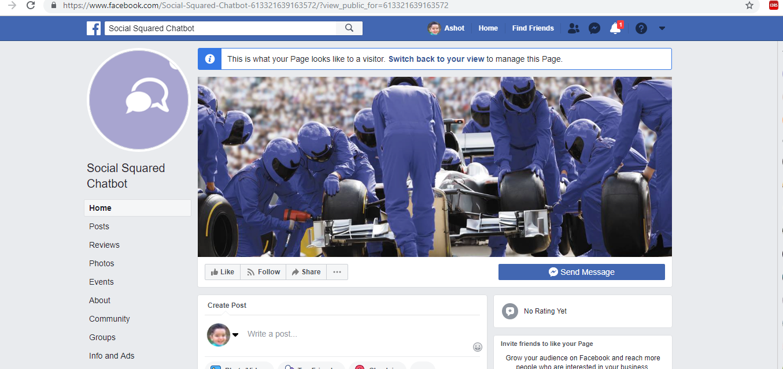Open the friend requests icon

[573, 28]
